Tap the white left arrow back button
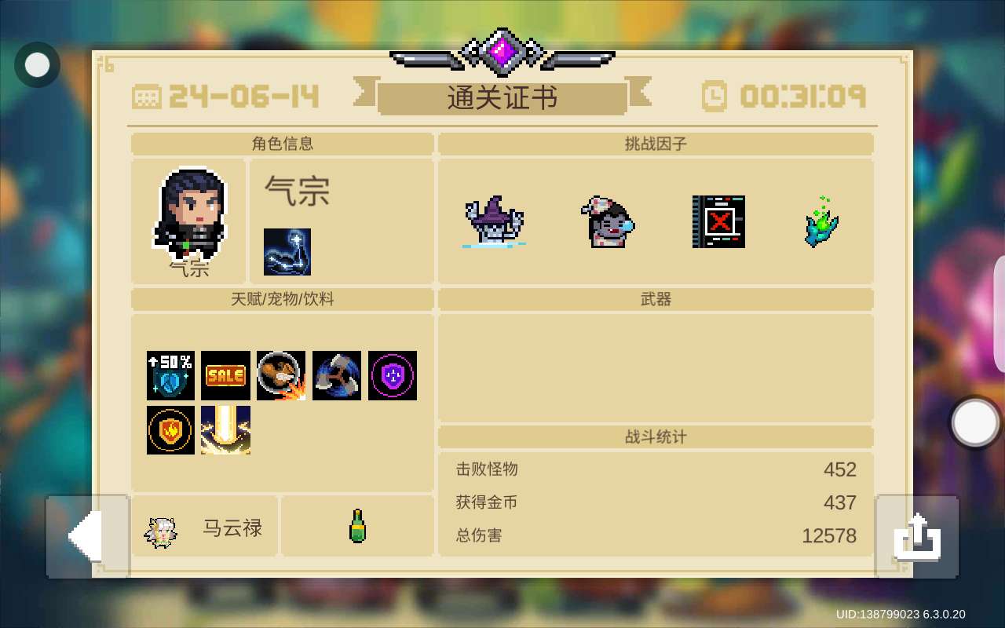The image size is (1005, 628). point(88,536)
